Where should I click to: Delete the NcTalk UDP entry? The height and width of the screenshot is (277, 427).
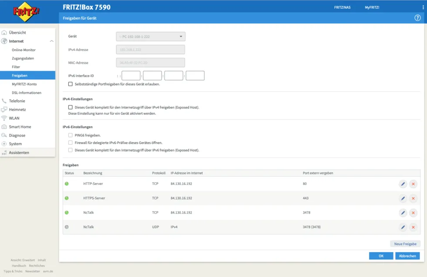pyautogui.click(x=413, y=227)
